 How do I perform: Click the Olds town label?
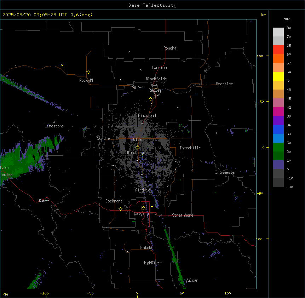[137, 139]
